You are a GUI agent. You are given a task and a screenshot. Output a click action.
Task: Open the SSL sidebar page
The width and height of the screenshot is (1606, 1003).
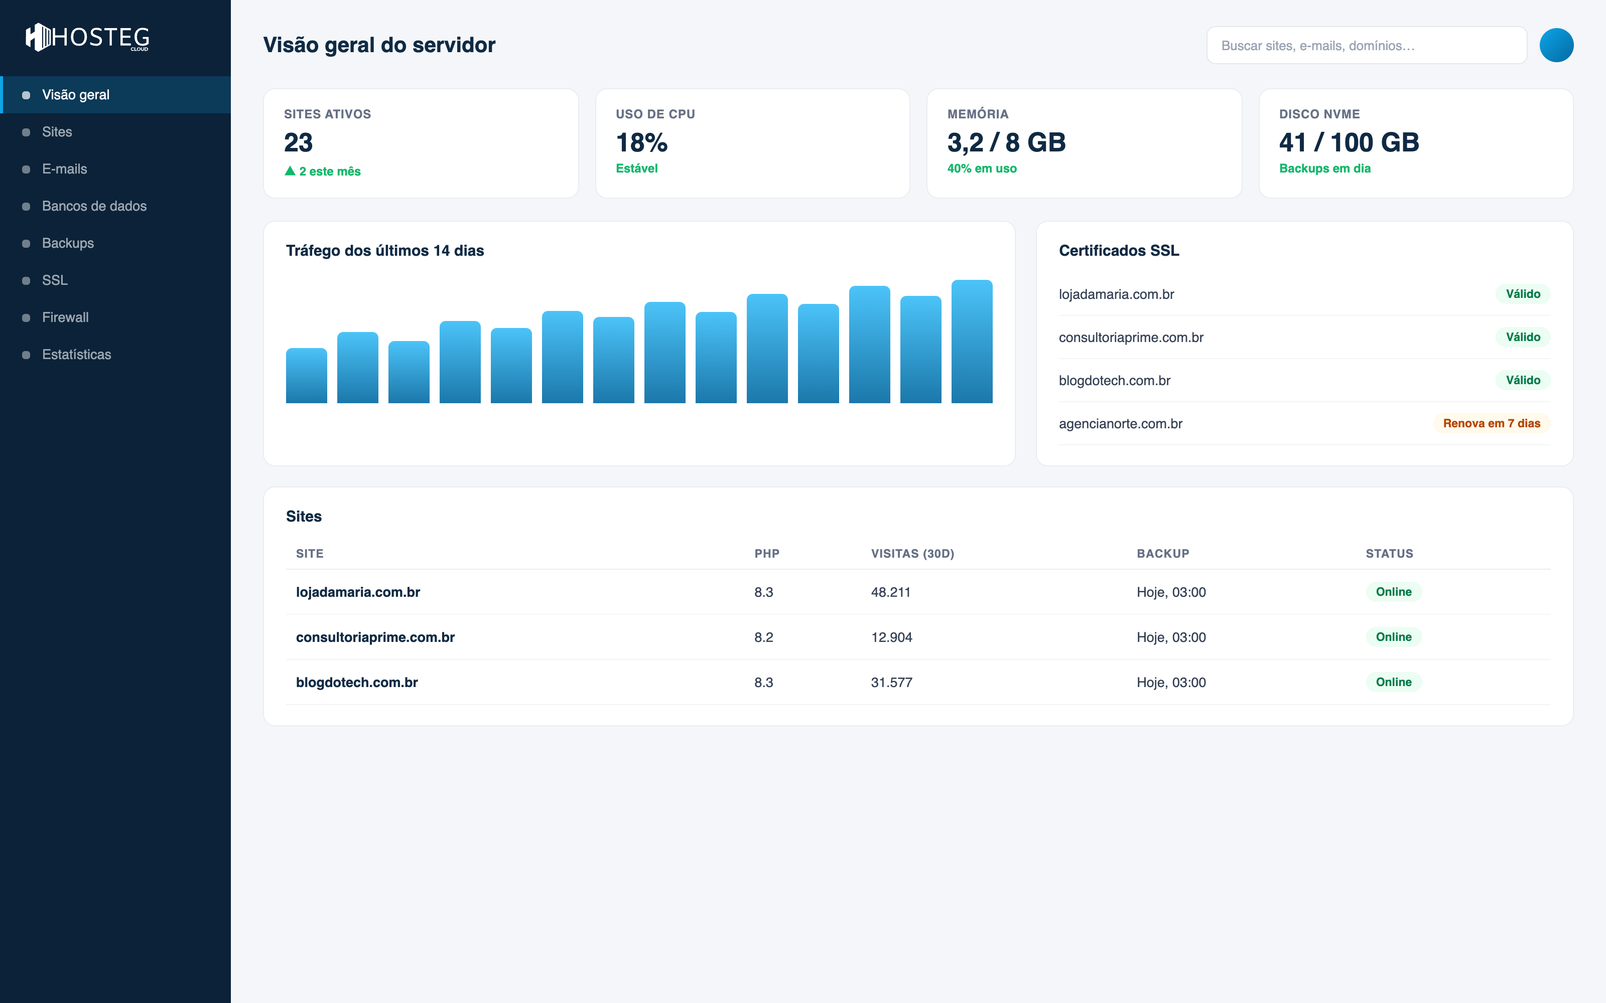115,281
